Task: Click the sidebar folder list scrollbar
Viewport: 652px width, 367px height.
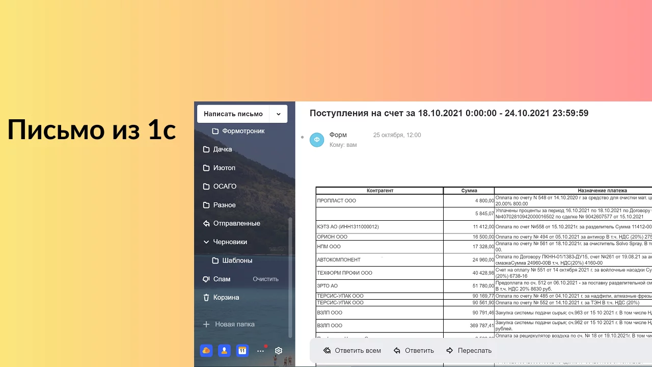Action: 291,278
